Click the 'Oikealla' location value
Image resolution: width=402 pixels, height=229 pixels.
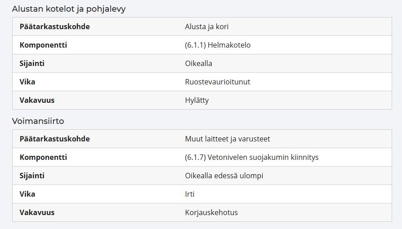coord(198,63)
